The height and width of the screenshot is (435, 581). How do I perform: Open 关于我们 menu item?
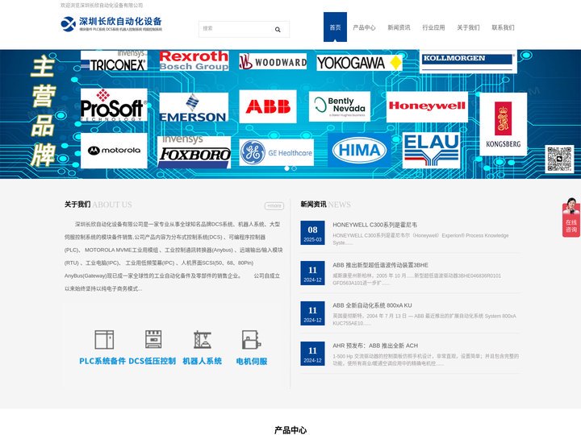tap(468, 27)
